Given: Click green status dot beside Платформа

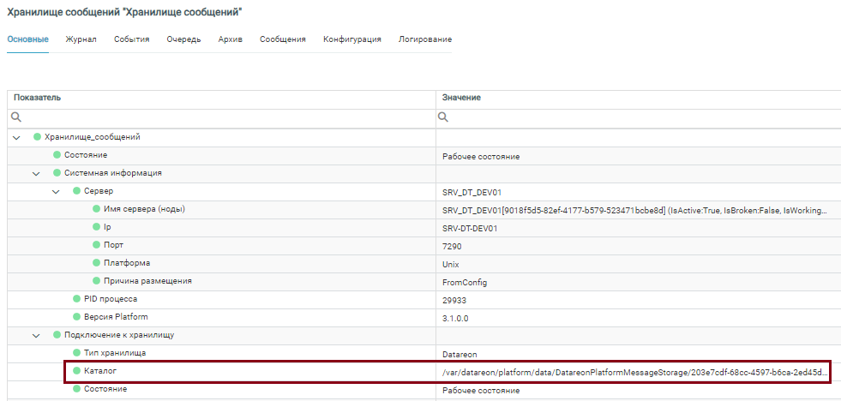Looking at the screenshot, I should pos(96,263).
